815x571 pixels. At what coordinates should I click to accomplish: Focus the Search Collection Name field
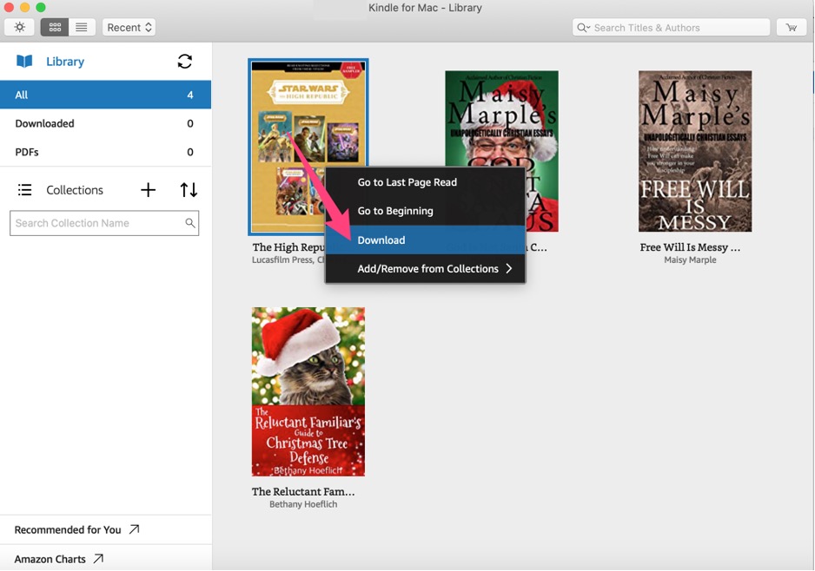[x=97, y=223]
